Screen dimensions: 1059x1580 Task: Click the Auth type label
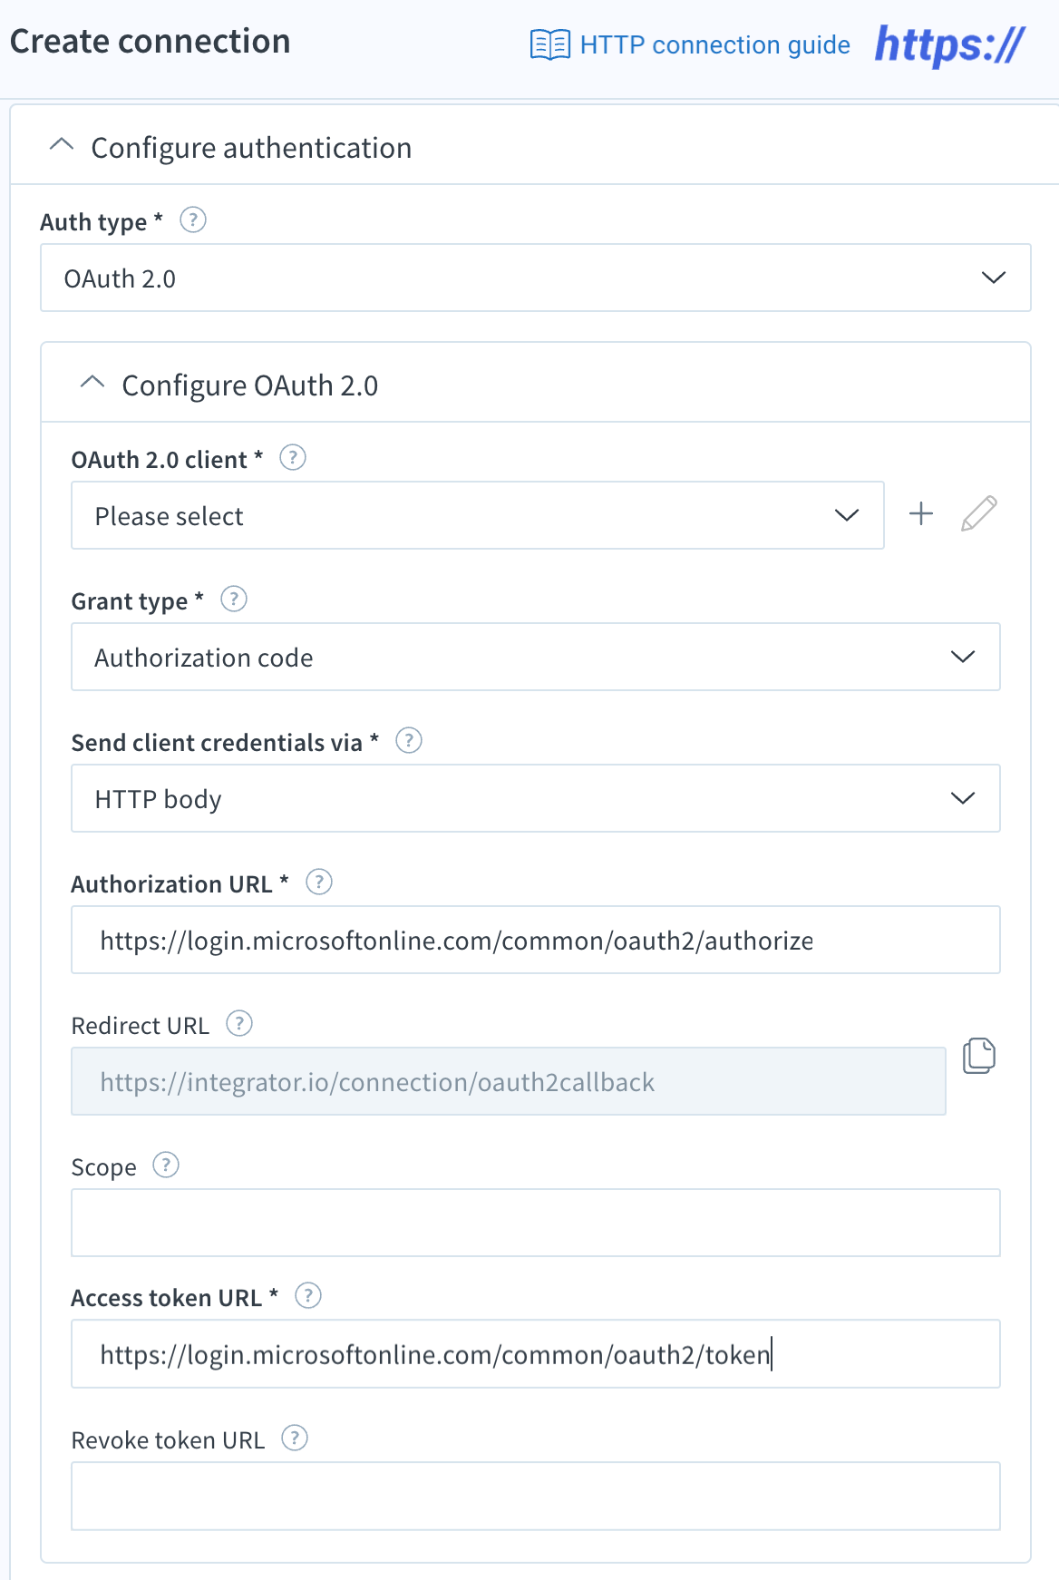click(x=102, y=222)
